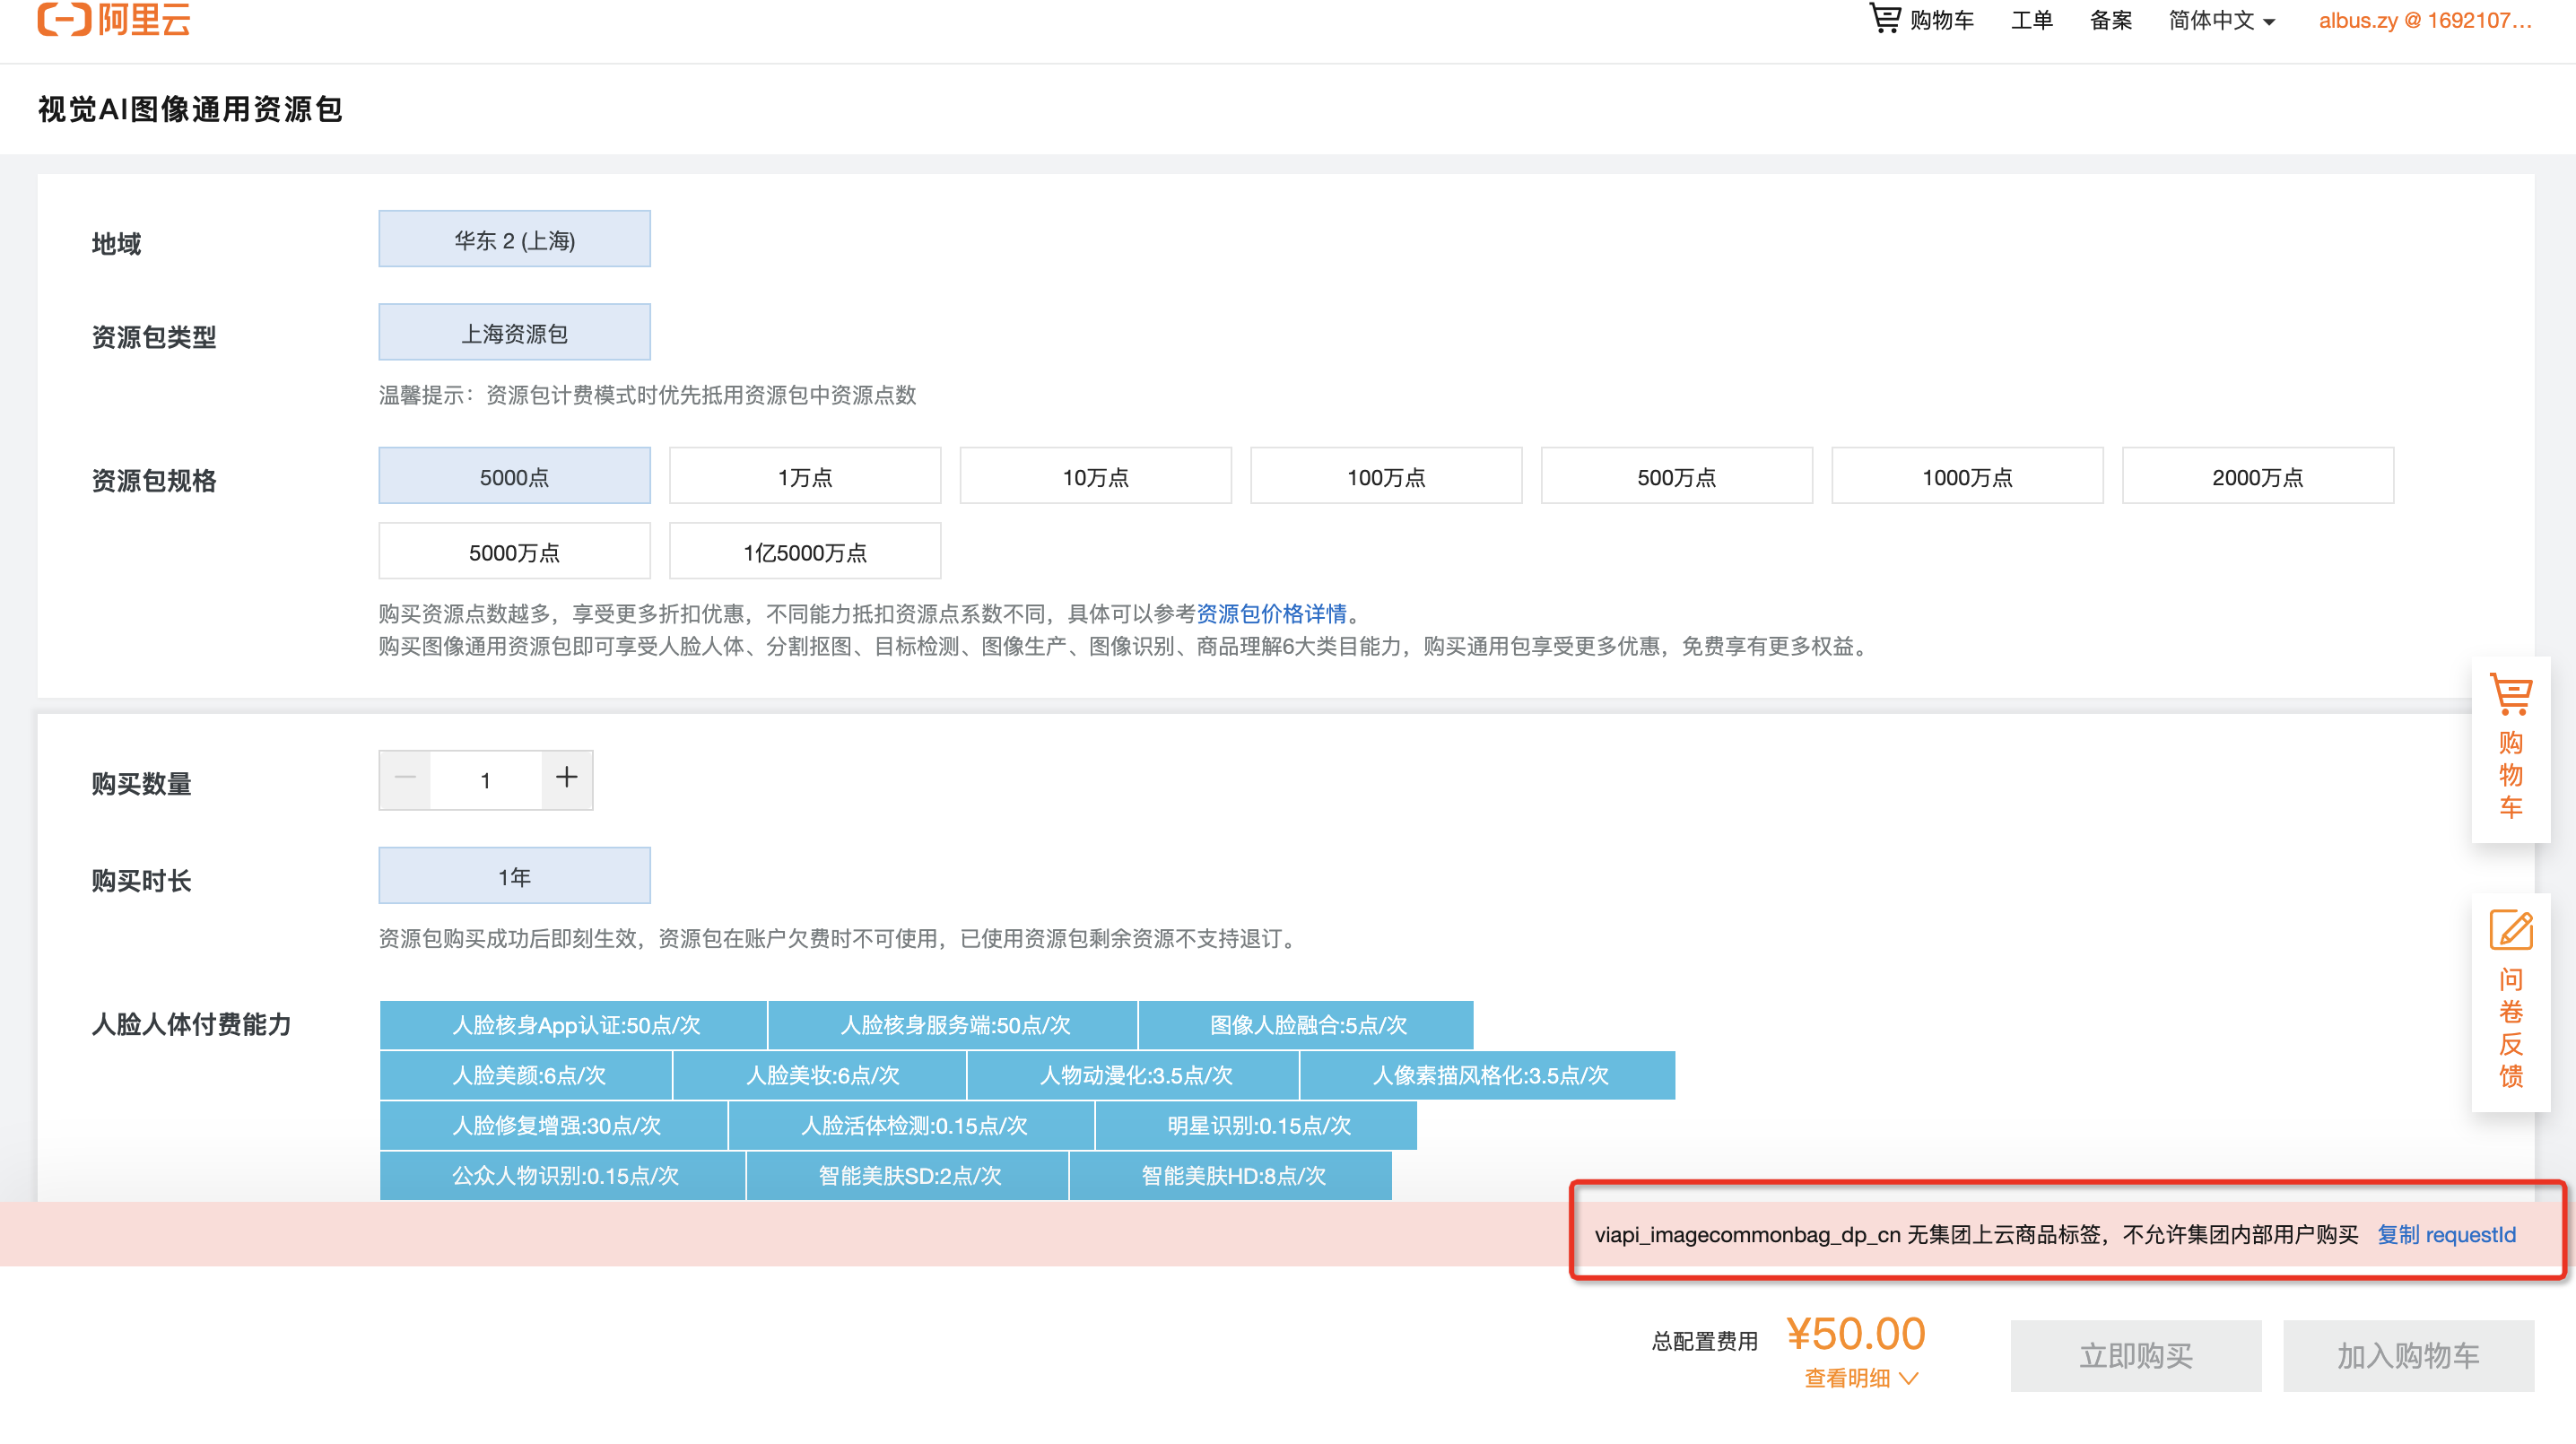The image size is (2576, 1444).
Task: Choose the 2000万点 specification
Action: (x=2258, y=476)
